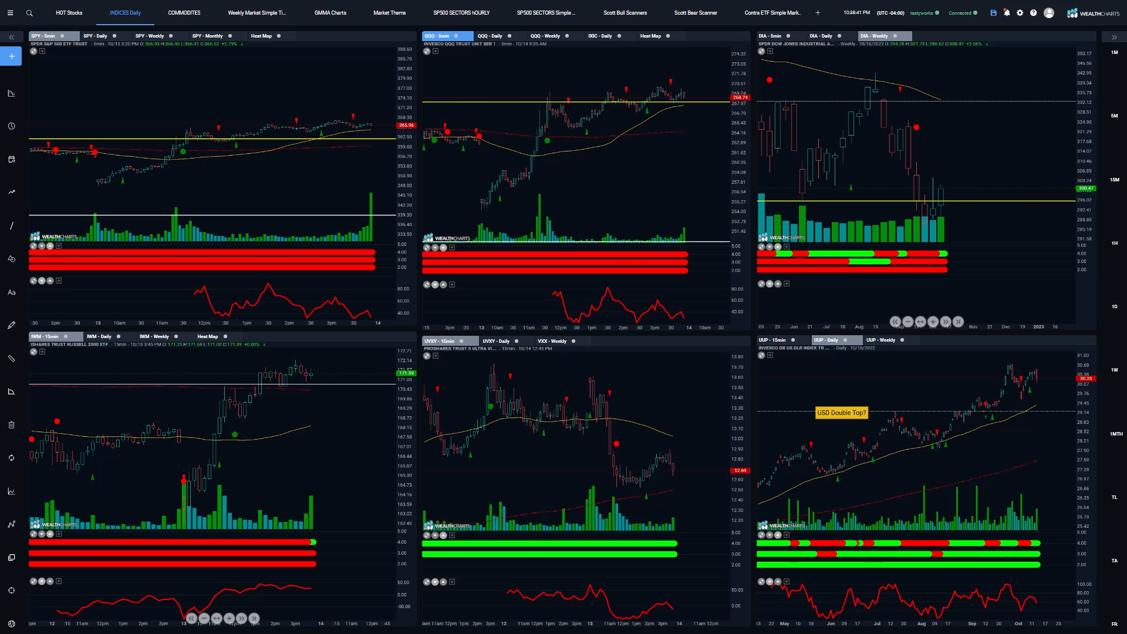The height and width of the screenshot is (634, 1127).
Task: Open the copy layout sidebar icon
Action: coord(11,557)
